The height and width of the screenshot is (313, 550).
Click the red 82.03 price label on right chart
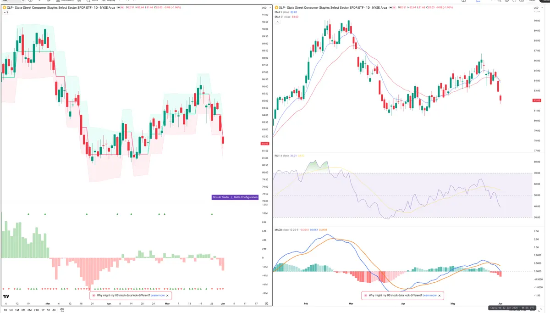[537, 100]
